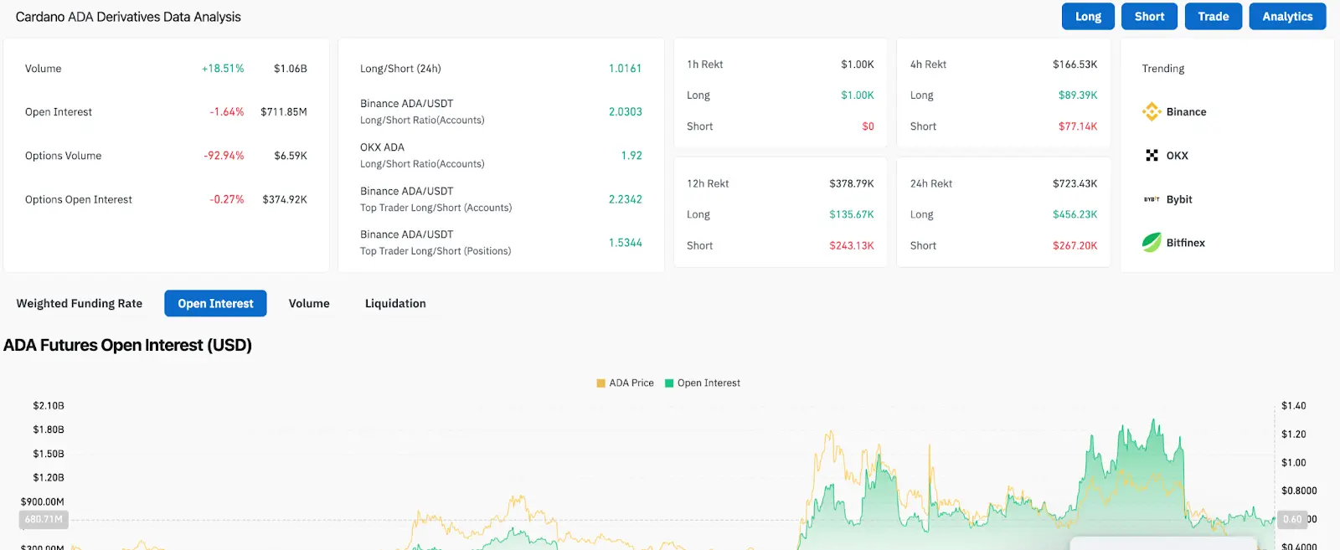This screenshot has width=1340, height=550.
Task: Click 12h Rekt Short value $243.13K
Action: coord(852,245)
